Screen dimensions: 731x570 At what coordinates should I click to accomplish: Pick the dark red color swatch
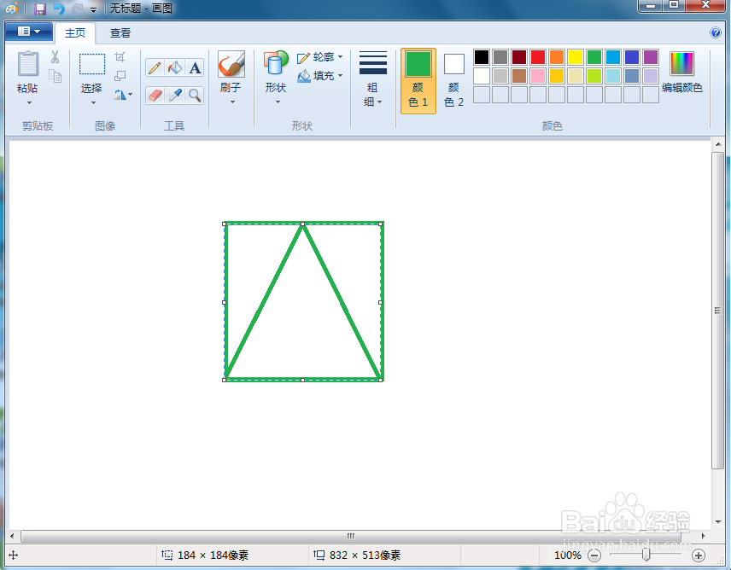click(519, 57)
